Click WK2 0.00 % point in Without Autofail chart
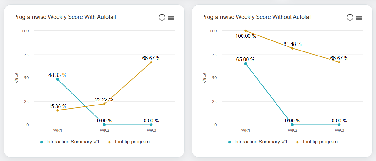This screenshot has height=161, width=376. tap(292, 125)
